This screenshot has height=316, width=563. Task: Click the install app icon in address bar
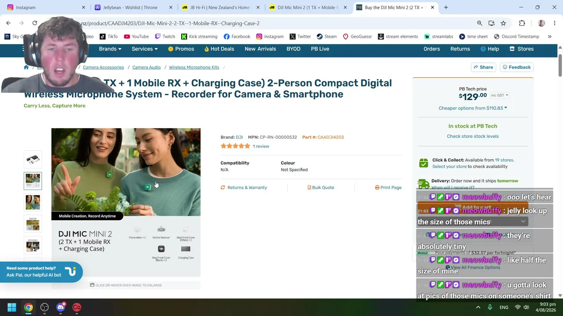[x=491, y=23]
